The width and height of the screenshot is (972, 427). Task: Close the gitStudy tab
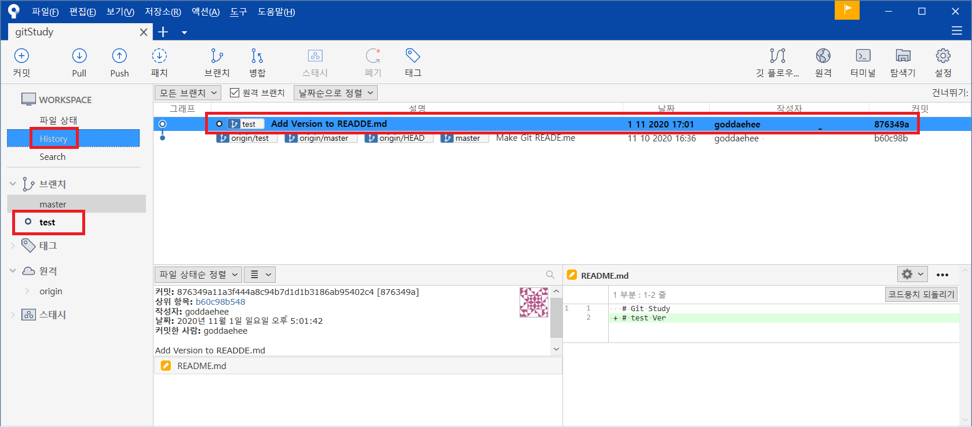pyautogui.click(x=144, y=32)
